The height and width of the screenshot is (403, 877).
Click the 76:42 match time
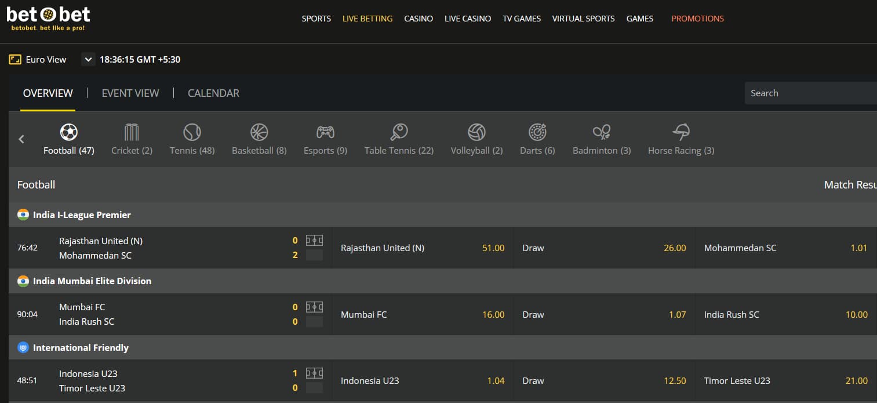(27, 248)
